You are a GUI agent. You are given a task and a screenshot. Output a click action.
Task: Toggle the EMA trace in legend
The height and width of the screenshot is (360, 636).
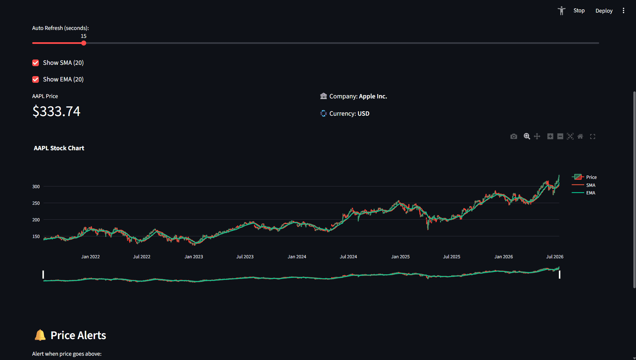pyautogui.click(x=584, y=193)
